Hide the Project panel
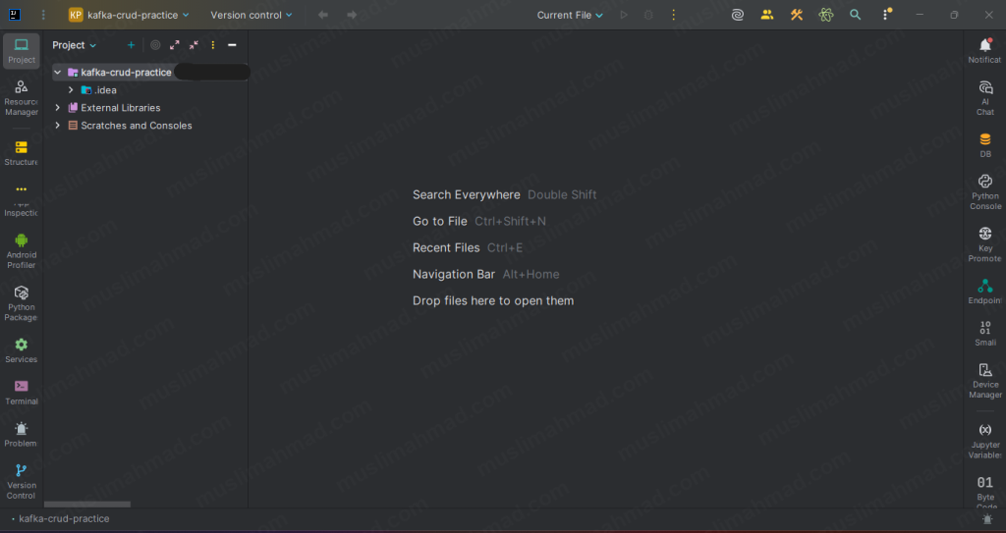 click(232, 45)
